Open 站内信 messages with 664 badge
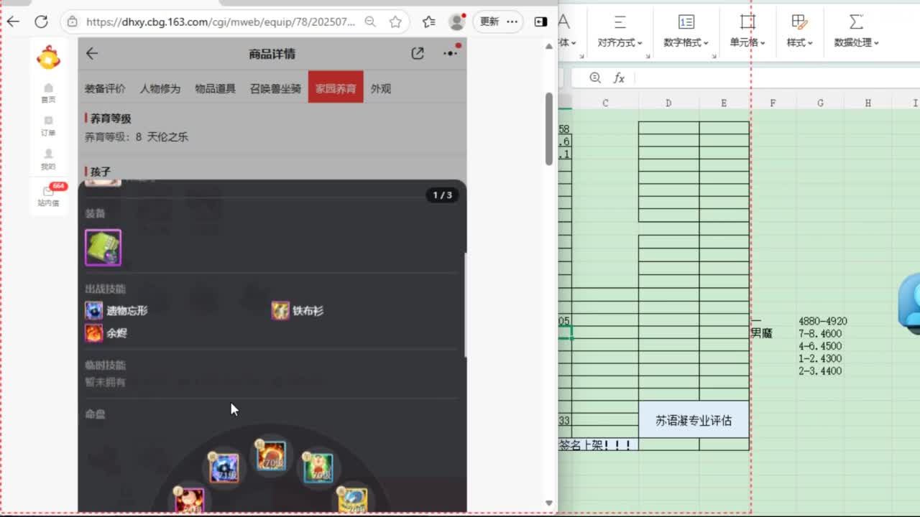Viewport: 920px width, 517px height. pos(49,195)
